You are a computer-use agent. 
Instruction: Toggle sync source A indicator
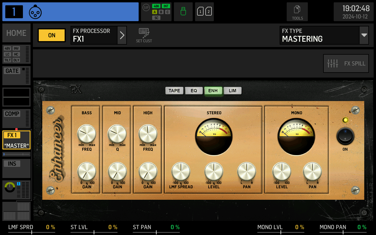point(155,12)
